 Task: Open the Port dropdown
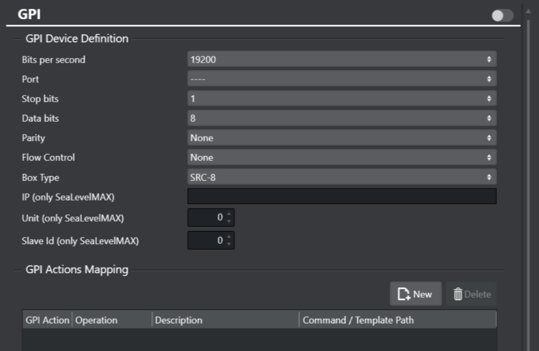[x=342, y=79]
